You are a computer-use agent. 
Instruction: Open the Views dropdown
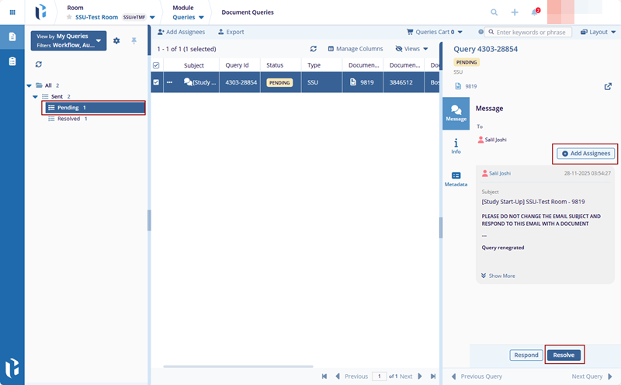411,48
